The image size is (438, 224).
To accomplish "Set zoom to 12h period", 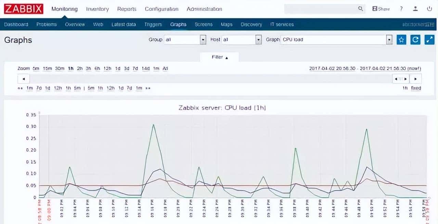I will [107, 68].
